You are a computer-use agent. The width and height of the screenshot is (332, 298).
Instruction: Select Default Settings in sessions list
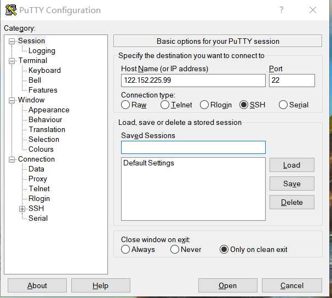coord(148,163)
